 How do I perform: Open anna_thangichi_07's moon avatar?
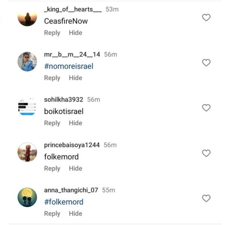point(27,197)
